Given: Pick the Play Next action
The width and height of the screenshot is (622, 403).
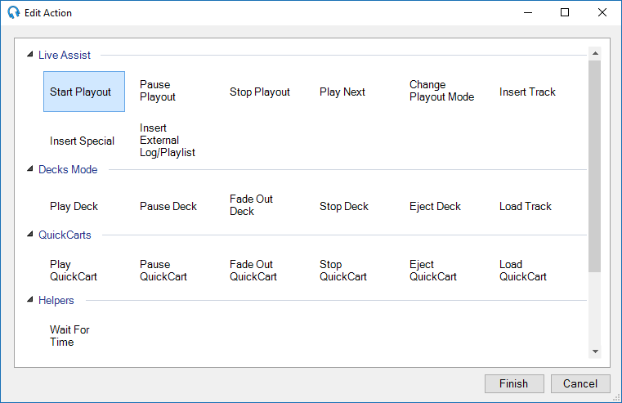Looking at the screenshot, I should tap(342, 92).
